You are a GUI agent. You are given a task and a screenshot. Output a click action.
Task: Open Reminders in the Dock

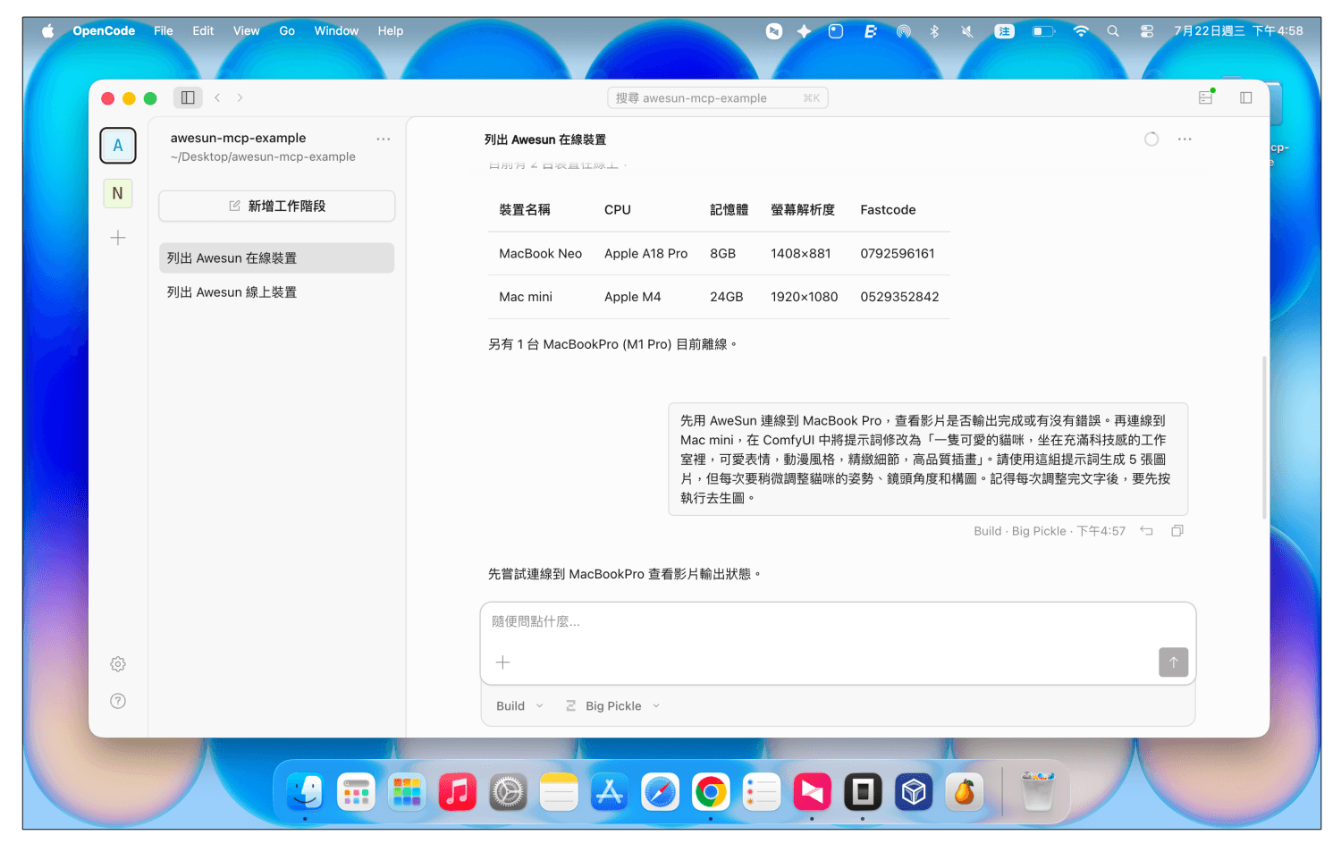tap(762, 792)
